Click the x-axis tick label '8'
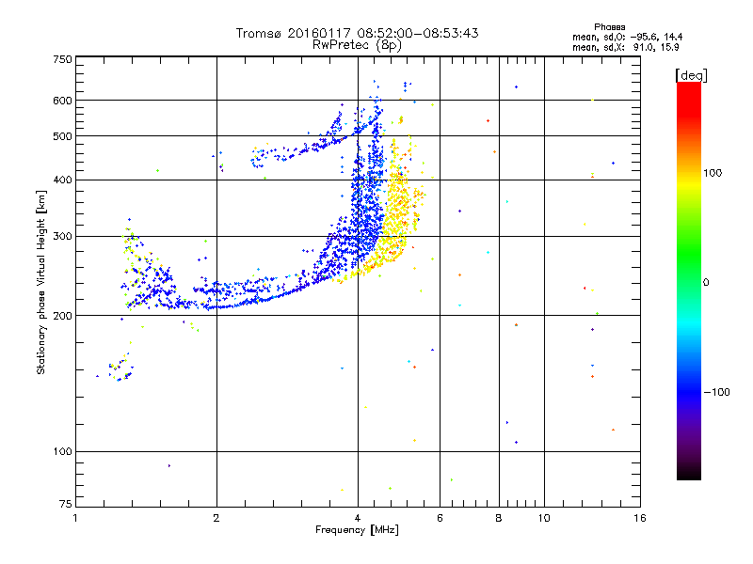753x564 pixels. point(499,518)
